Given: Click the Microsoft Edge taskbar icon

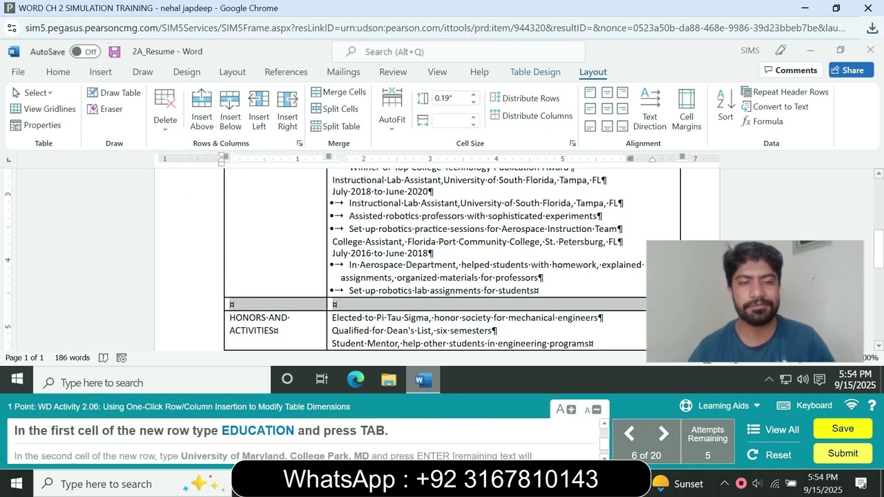Looking at the screenshot, I should [x=356, y=379].
